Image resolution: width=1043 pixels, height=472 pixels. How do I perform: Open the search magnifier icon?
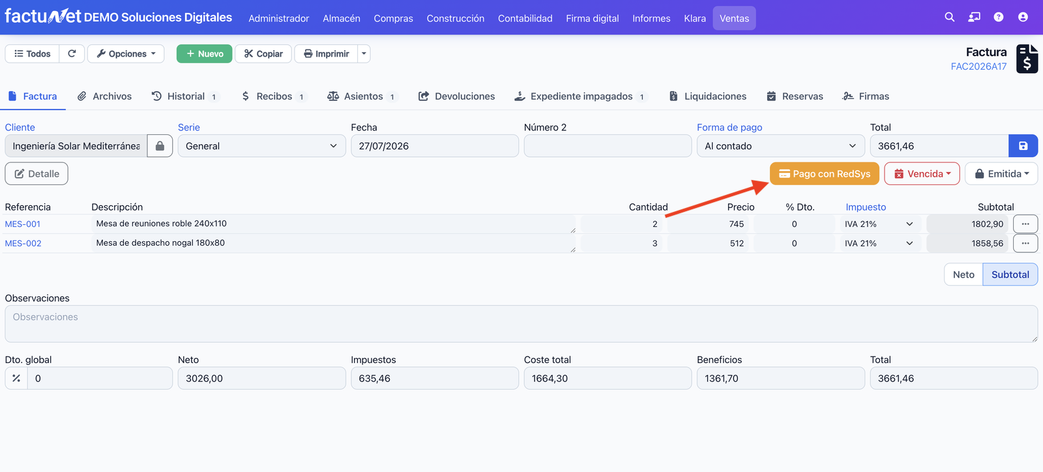coord(950,18)
